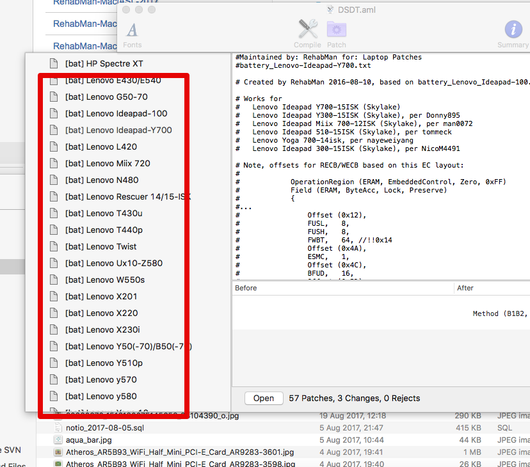
Task: Open the first RehabMan-Mac link in the browser
Action: (x=85, y=24)
